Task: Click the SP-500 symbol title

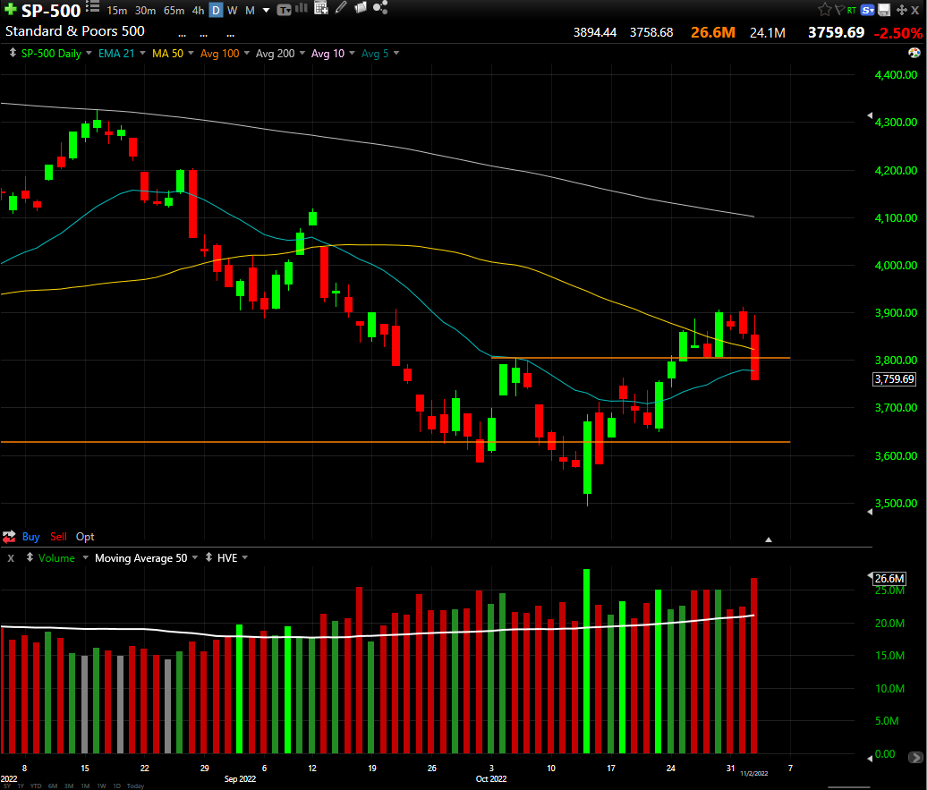Action: (x=51, y=11)
